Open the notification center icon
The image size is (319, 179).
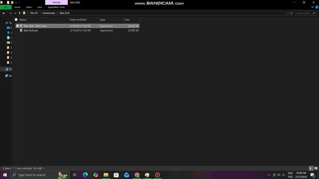[313, 175]
